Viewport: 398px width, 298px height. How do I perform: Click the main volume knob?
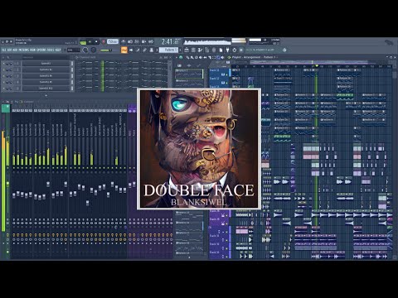tap(85, 50)
